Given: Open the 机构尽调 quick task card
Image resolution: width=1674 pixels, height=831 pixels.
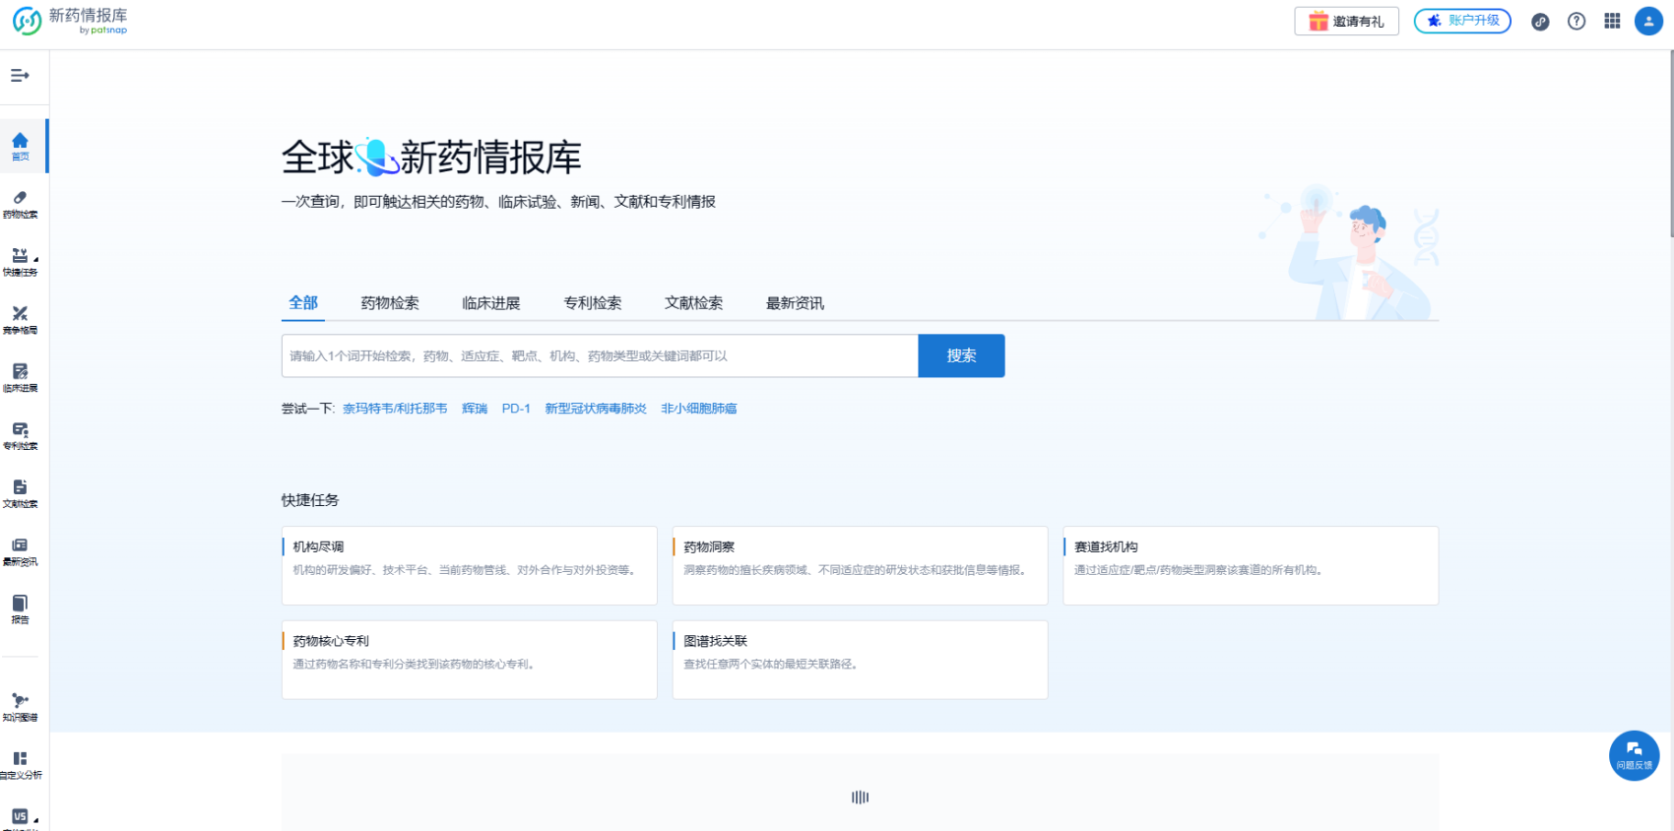Looking at the screenshot, I should 469,565.
